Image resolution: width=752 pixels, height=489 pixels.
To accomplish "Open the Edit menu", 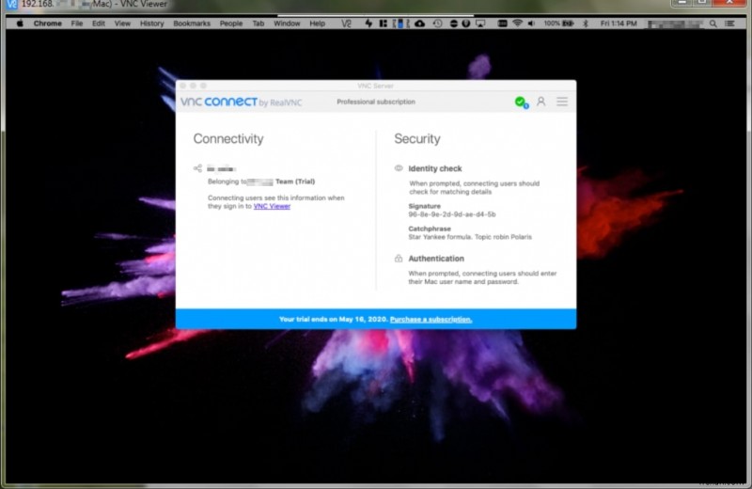I will click(99, 23).
